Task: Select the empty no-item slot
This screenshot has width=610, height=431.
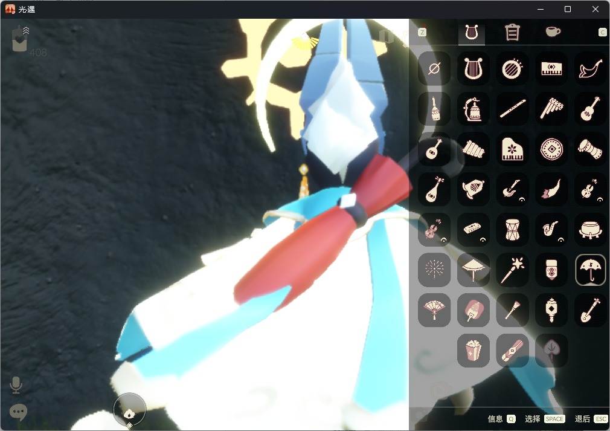Action: tap(434, 68)
